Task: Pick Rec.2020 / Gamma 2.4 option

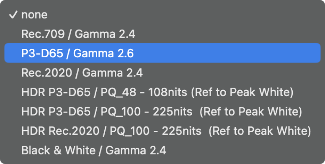Action: [162, 73]
